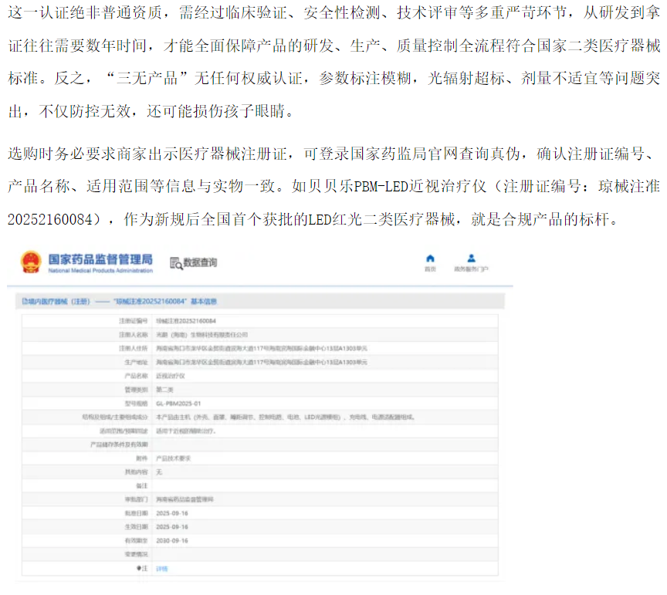The height and width of the screenshot is (595, 667).
Task: Click the product name value 近视治疗仪
Action: [x=169, y=375]
